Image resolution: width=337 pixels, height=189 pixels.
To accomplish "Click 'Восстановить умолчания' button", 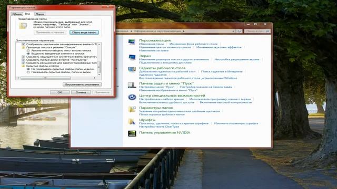I will click(x=82, y=85).
